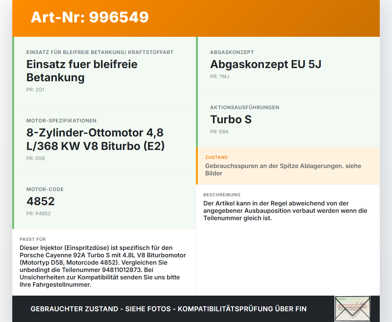Click the orange 'ZUSTAND' label
The image size is (392, 322).
click(x=217, y=157)
